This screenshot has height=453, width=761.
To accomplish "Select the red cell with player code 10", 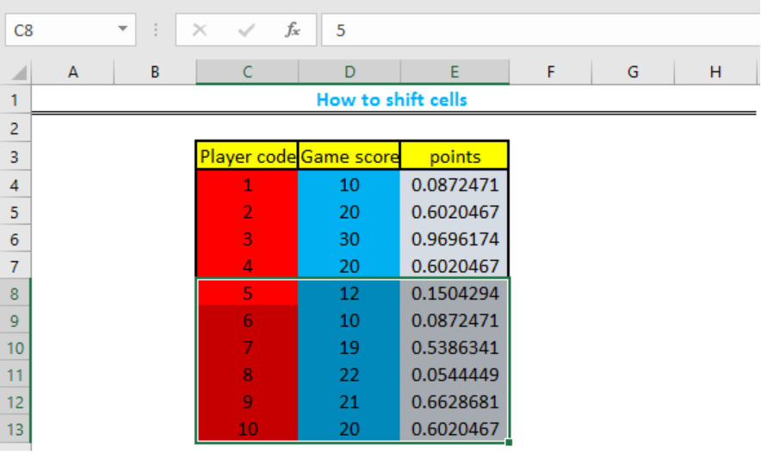I will tap(247, 429).
